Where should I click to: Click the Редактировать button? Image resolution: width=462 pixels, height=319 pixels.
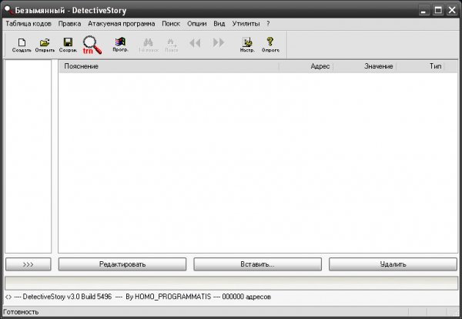(122, 264)
